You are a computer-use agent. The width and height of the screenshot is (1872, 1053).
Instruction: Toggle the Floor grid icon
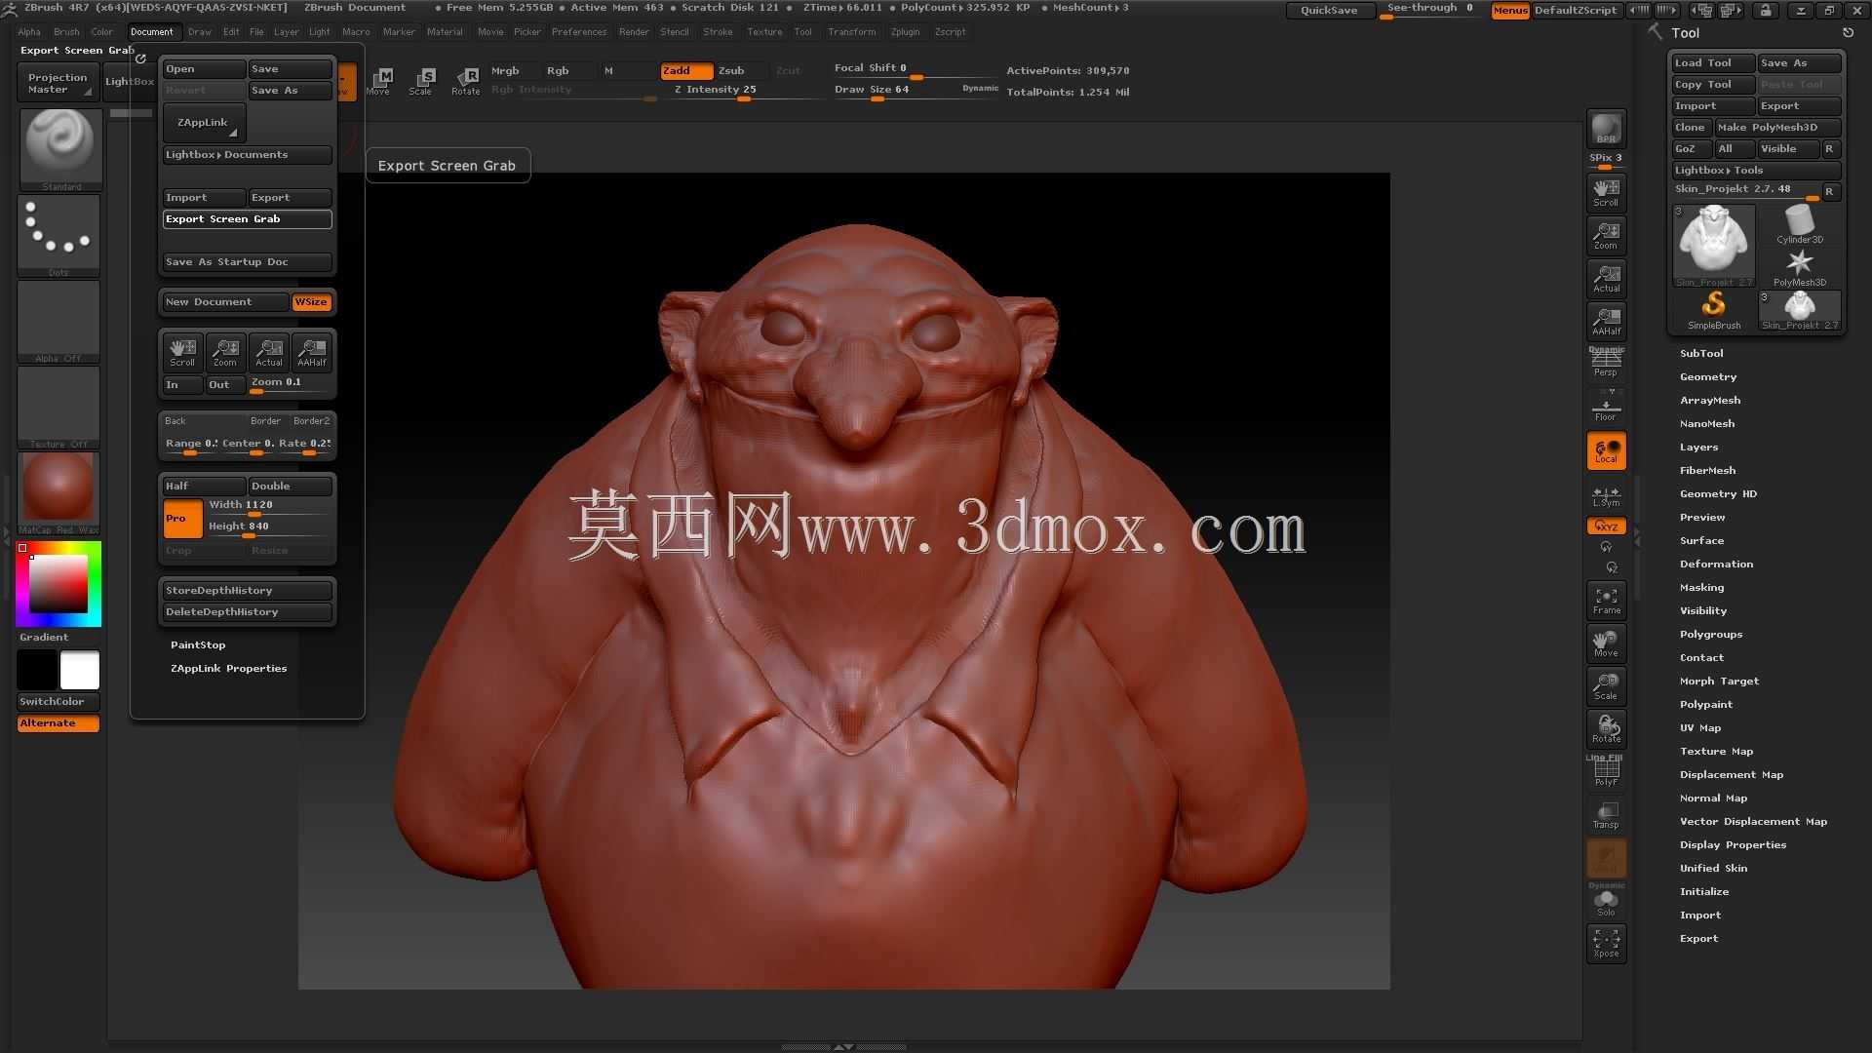[1606, 406]
